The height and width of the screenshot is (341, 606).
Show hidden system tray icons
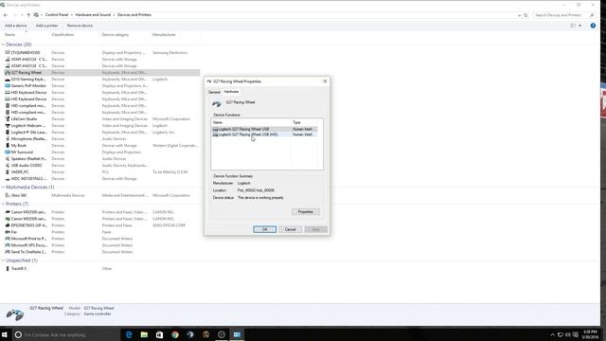pos(552,334)
